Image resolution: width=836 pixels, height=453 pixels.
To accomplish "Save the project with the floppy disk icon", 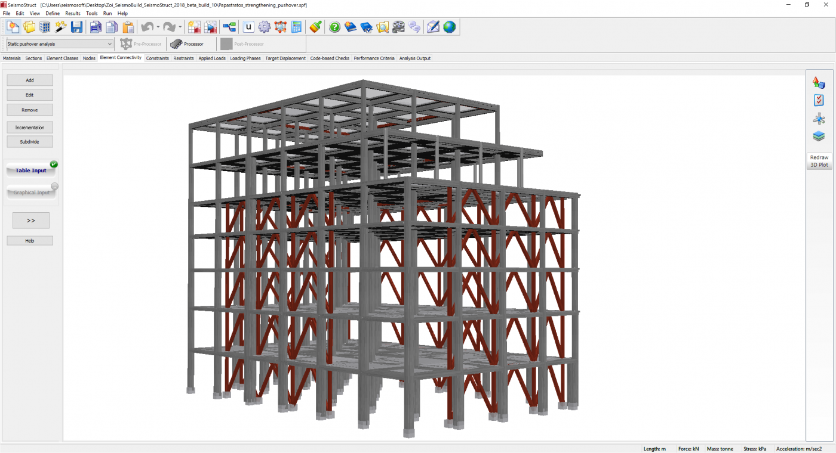I will pyautogui.click(x=76, y=27).
